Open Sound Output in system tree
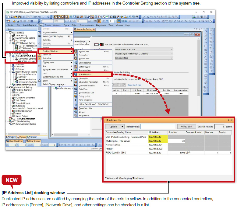Screen dimensions: 237x209 click(x=22, y=116)
